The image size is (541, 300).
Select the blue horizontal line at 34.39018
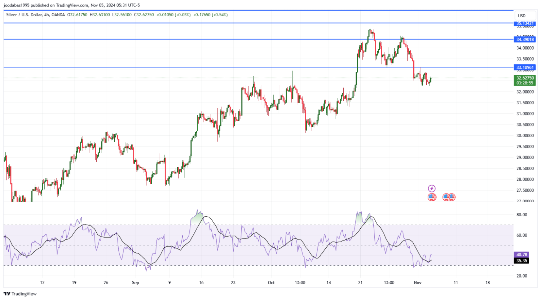[x=258, y=39]
